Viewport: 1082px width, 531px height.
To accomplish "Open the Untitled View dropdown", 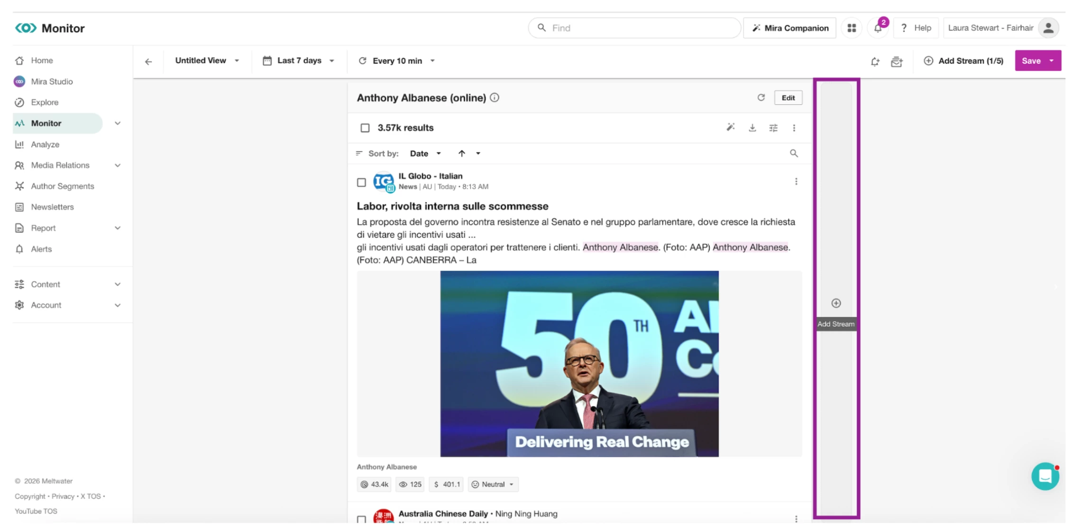I will pyautogui.click(x=207, y=61).
